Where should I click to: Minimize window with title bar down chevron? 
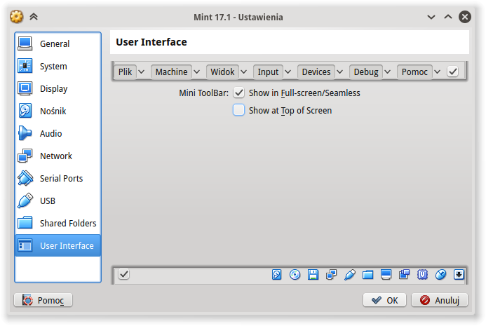pos(431,17)
